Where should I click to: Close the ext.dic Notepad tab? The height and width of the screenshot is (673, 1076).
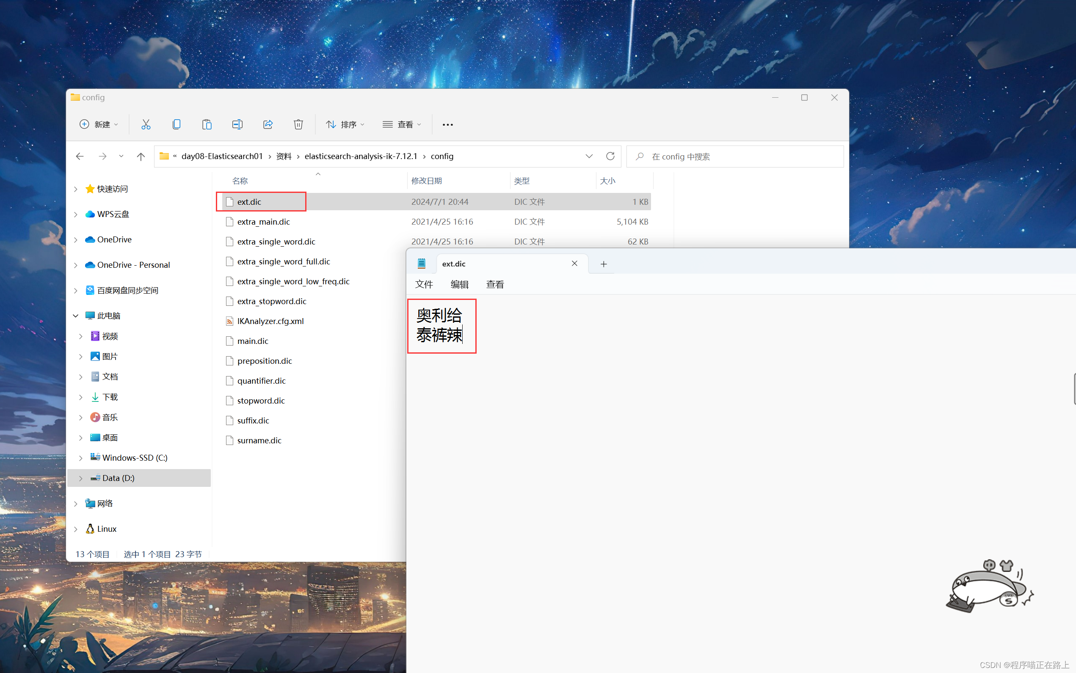pos(574,264)
